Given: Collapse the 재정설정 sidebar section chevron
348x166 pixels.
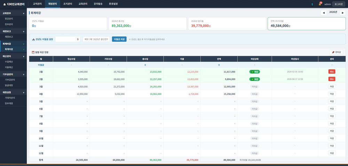Looking at the screenshot, I should point(24,92).
